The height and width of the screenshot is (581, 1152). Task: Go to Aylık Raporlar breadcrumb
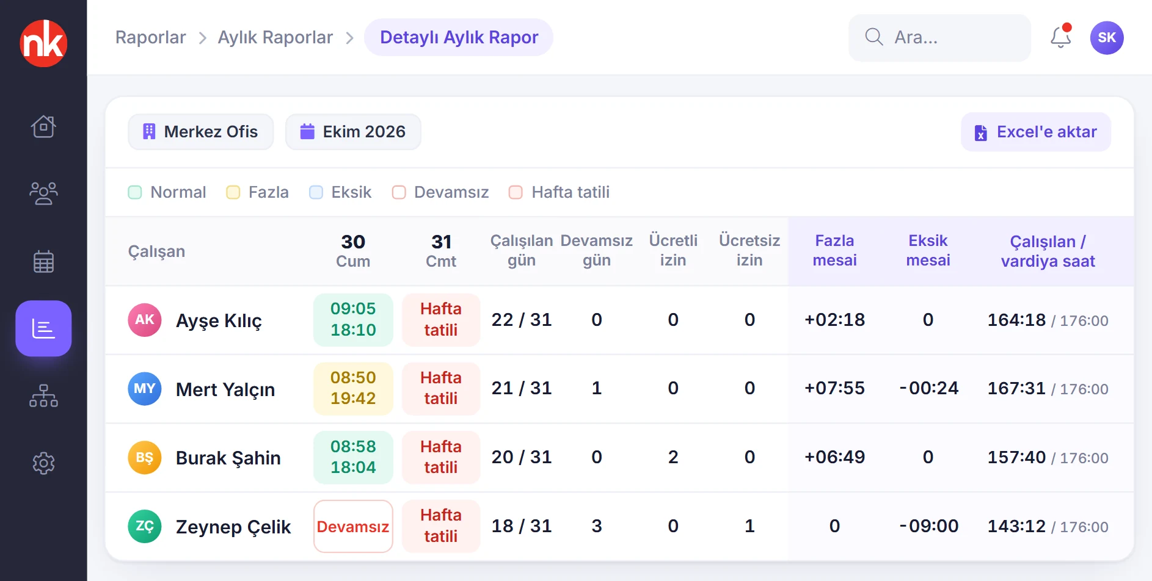click(275, 37)
